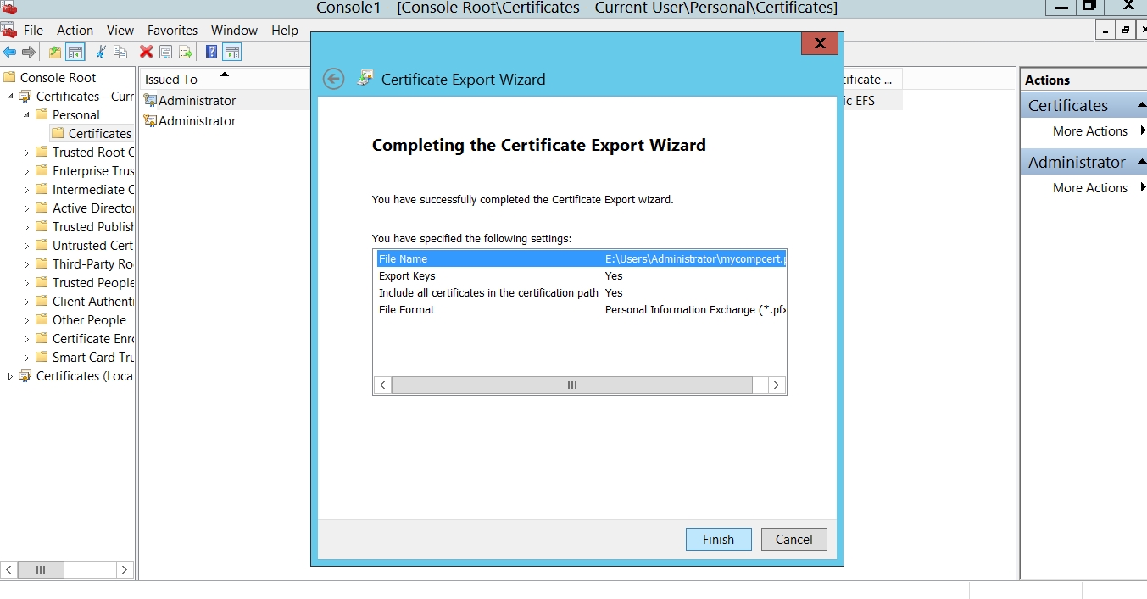This screenshot has height=599, width=1147.
Task: Toggle Show/Hide Action Pane toolbar icon
Action: tap(232, 53)
